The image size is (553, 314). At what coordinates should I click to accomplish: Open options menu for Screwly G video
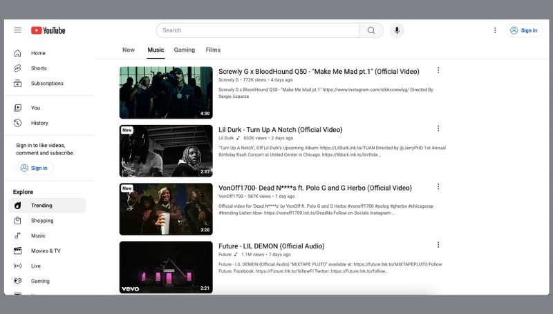[x=438, y=70]
